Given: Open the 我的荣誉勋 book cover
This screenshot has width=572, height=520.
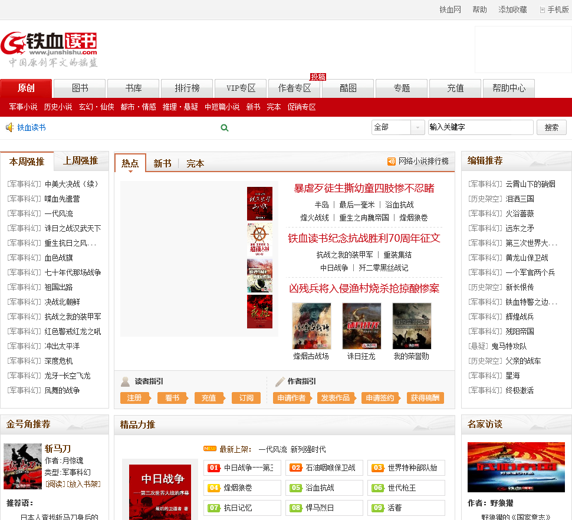Looking at the screenshot, I should (412, 326).
